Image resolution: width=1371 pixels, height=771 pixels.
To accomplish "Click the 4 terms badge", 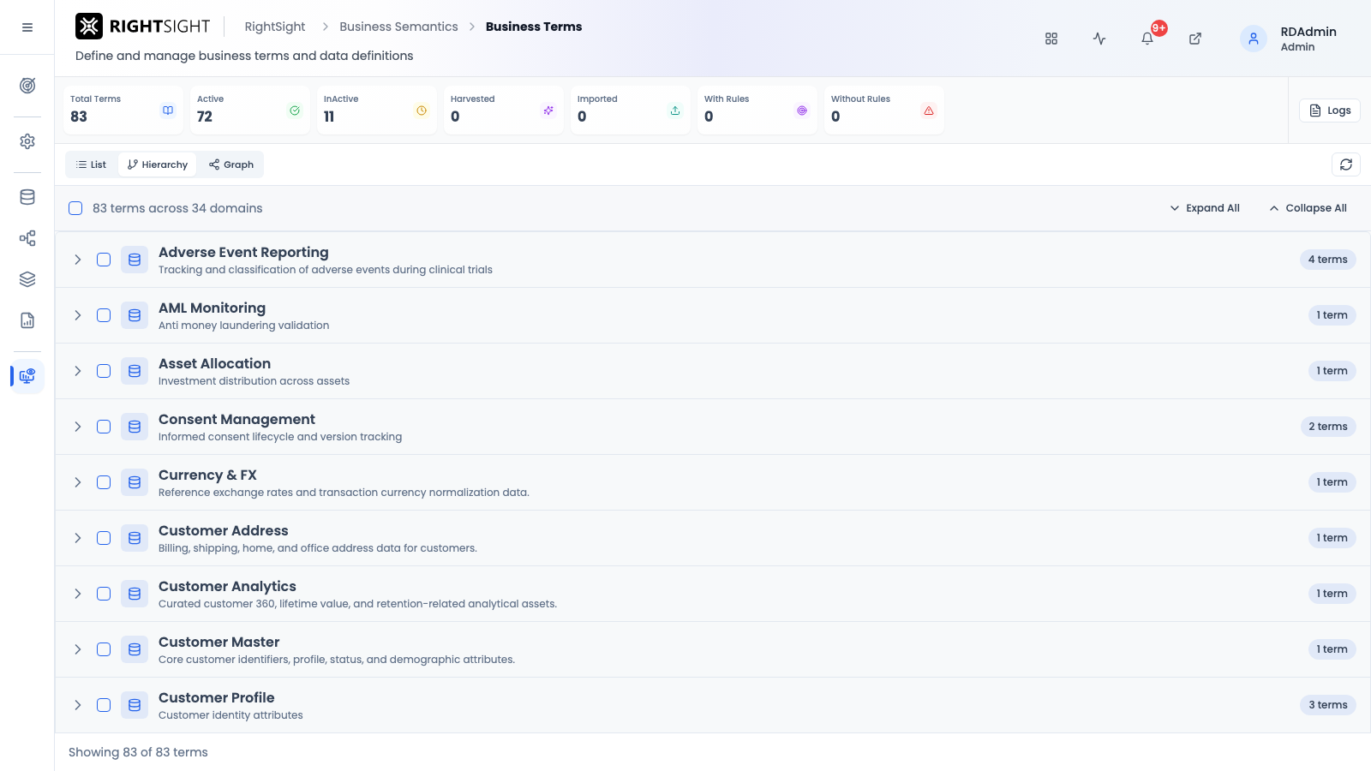I will pos(1327,260).
